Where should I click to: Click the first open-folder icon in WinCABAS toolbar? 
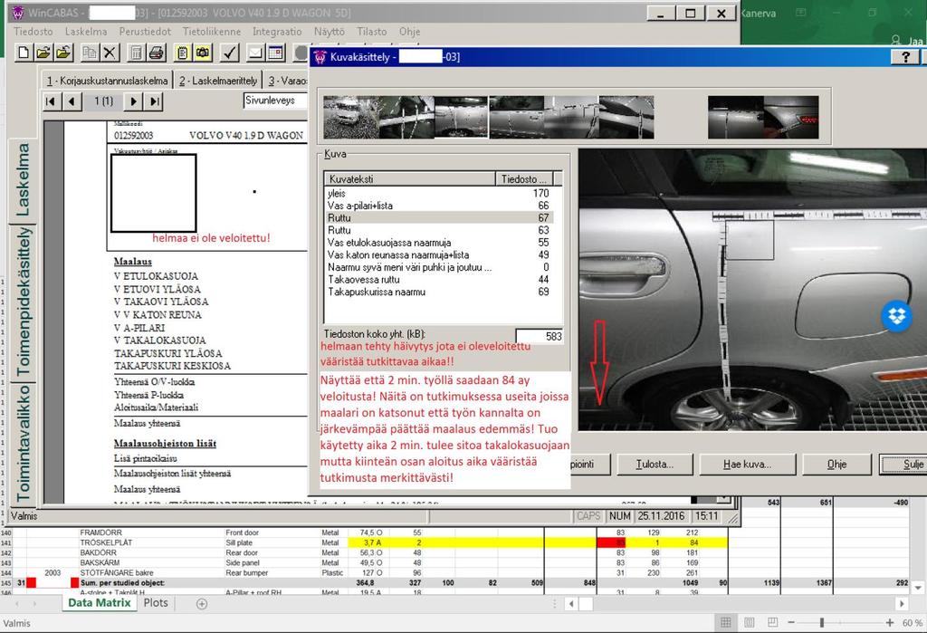point(43,53)
